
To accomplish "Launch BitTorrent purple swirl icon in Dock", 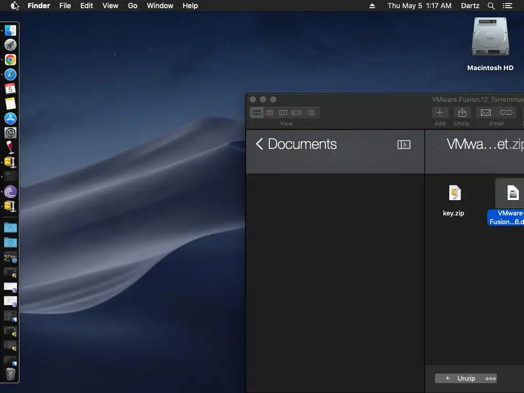I will 10,192.
